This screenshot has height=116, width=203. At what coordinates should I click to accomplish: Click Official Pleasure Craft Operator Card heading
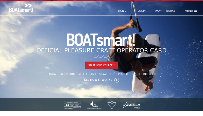tap(101, 50)
